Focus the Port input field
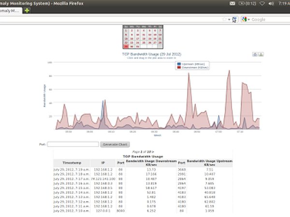Viewport: 290px width, 217px height. tap(73, 144)
